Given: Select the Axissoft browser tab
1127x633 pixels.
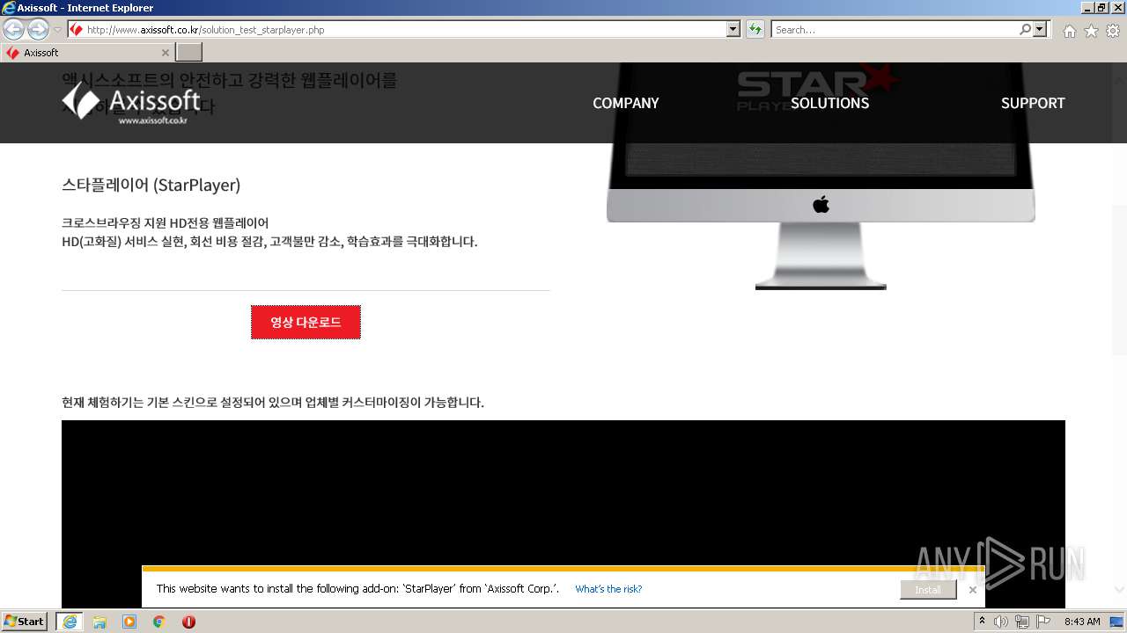Looking at the screenshot, I should [x=86, y=53].
